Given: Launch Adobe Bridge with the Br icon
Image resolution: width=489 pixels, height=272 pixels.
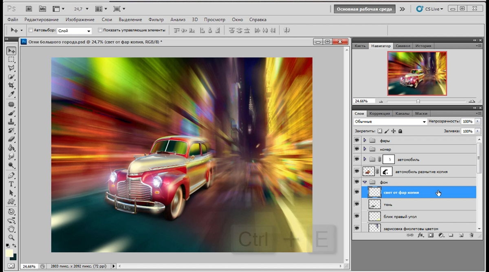Looking at the screenshot, I should (29, 9).
